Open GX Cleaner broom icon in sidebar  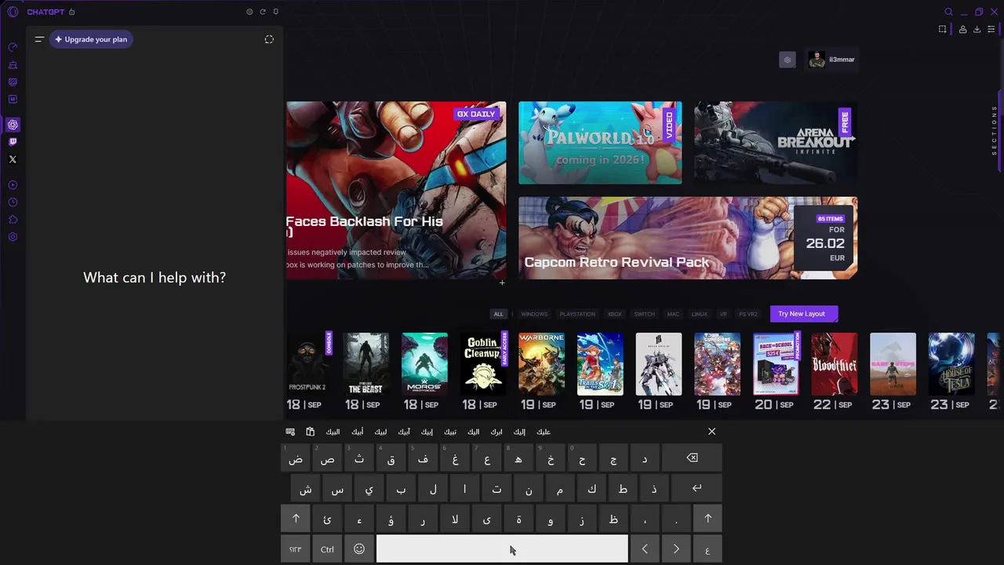[13, 65]
